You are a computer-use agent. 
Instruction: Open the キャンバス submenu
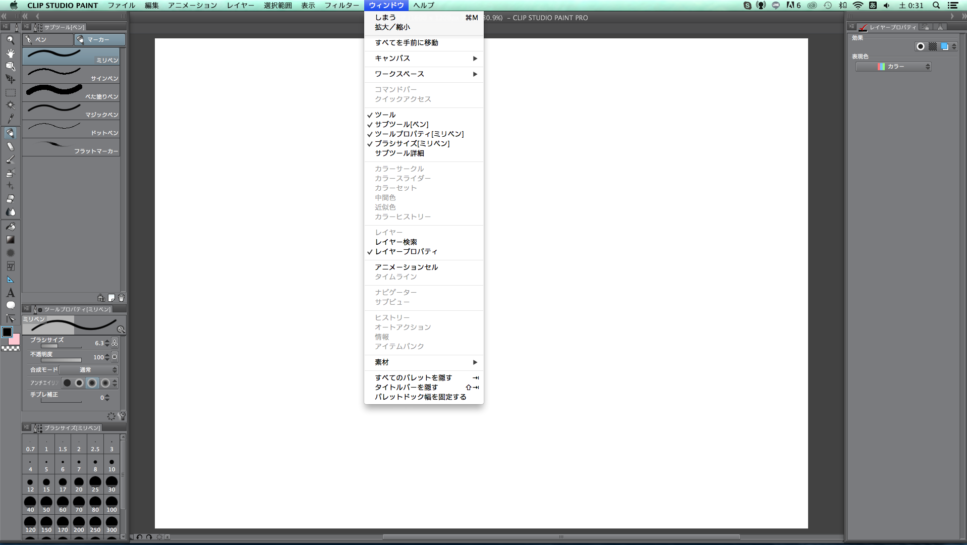click(423, 59)
